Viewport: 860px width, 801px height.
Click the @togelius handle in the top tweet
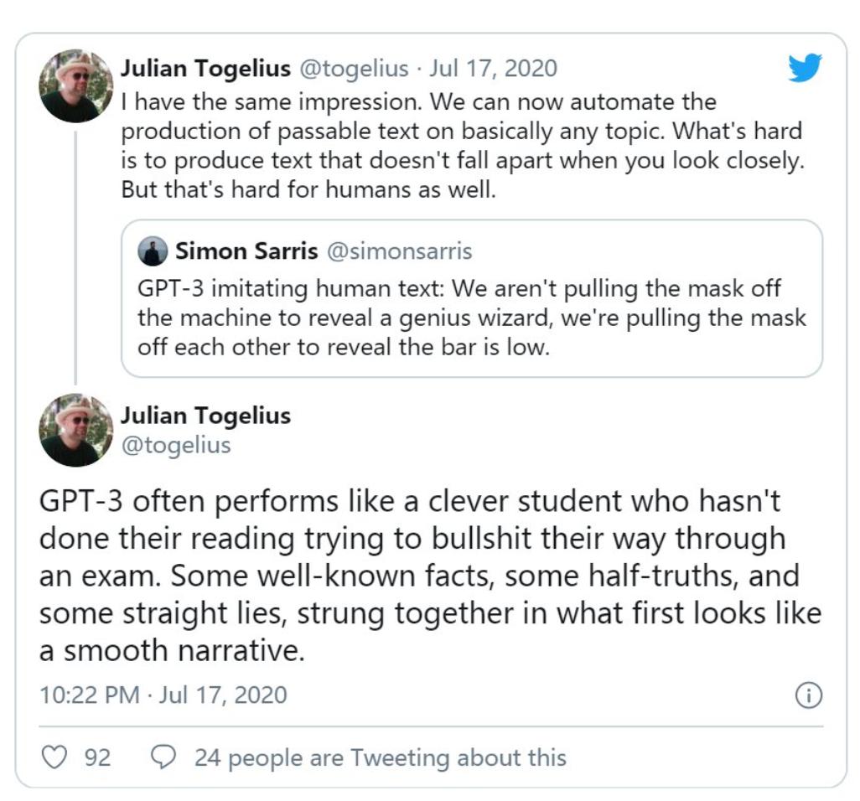click(x=354, y=68)
